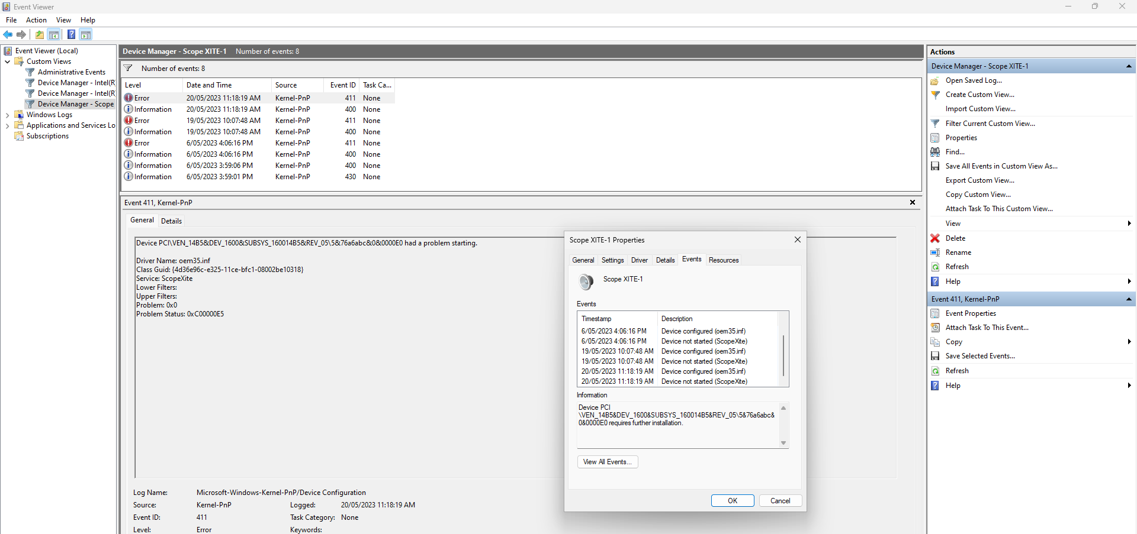The height and width of the screenshot is (534, 1137).
Task: Collapse the Custom Views tree node
Action: 7,62
